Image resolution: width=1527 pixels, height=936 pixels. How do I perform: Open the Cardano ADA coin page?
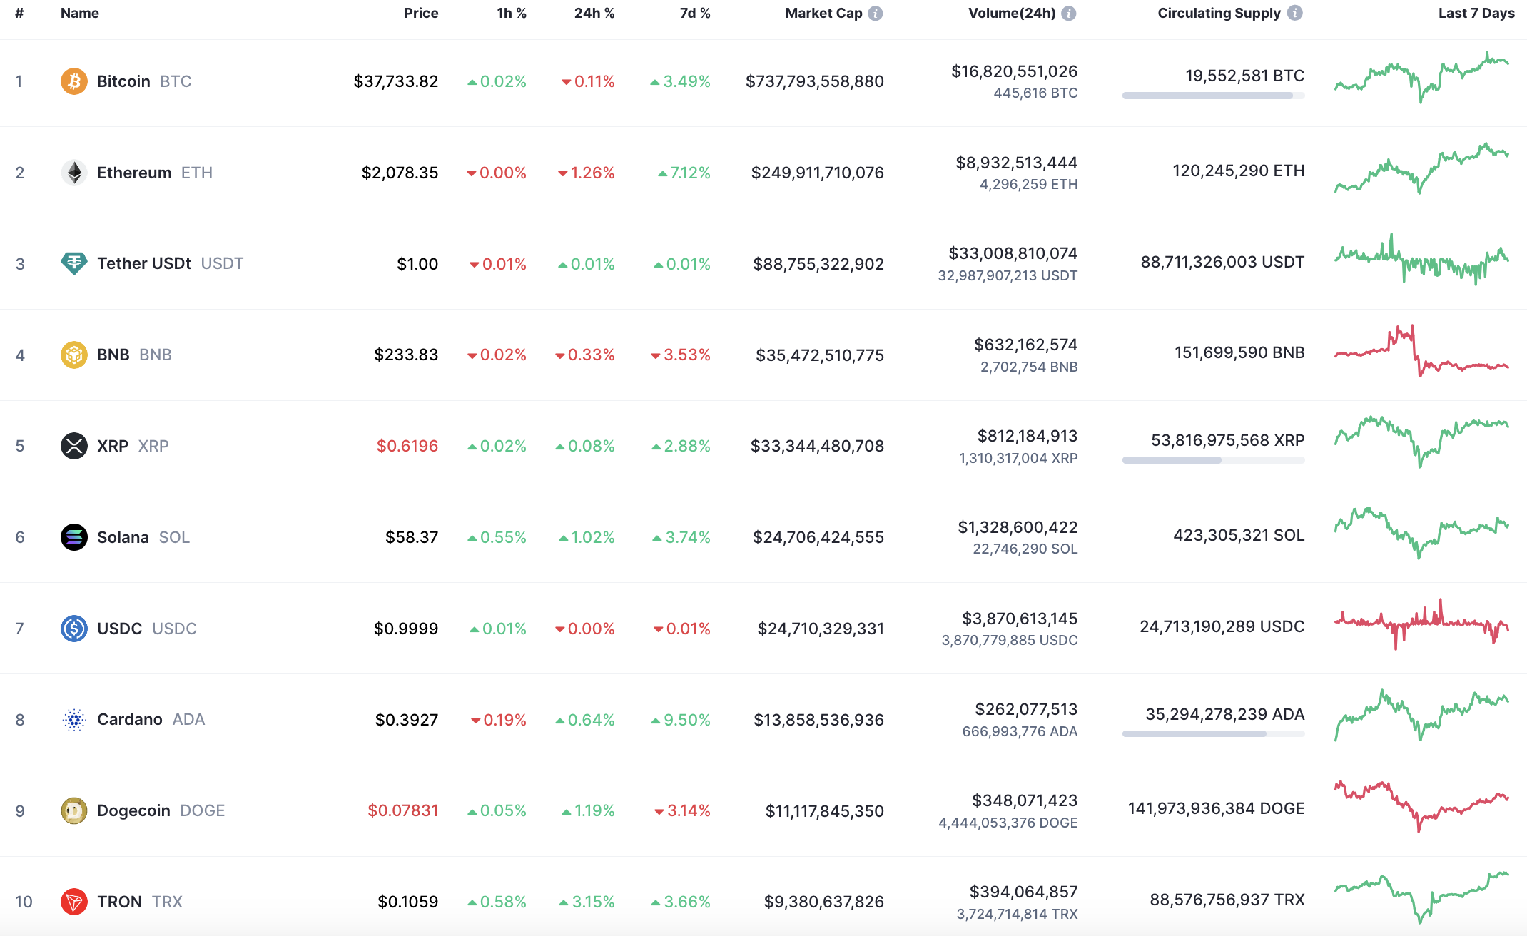[x=130, y=719]
